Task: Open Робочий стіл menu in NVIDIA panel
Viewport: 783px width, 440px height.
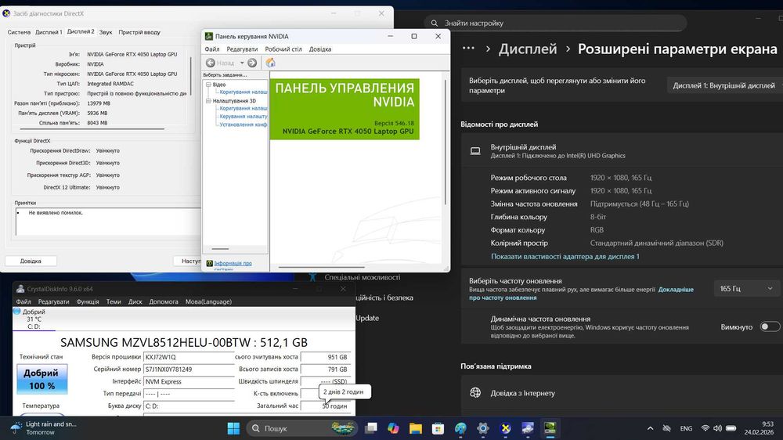Action: tap(283, 49)
